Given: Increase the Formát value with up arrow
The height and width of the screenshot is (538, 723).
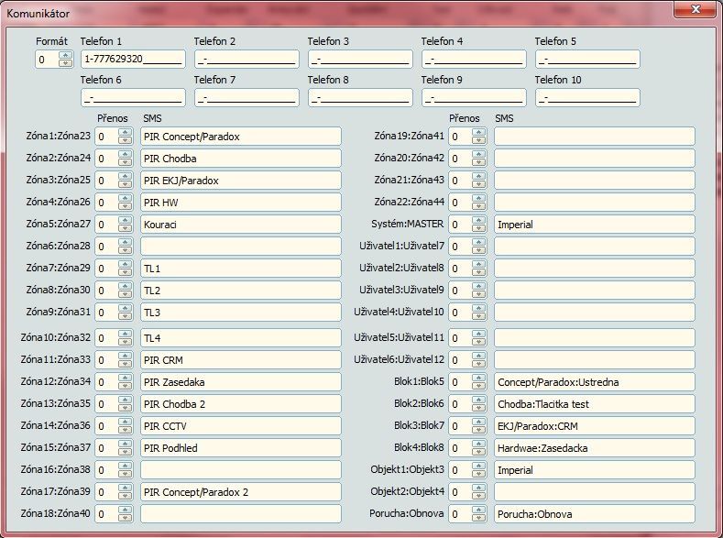Looking at the screenshot, I should pyautogui.click(x=65, y=56).
